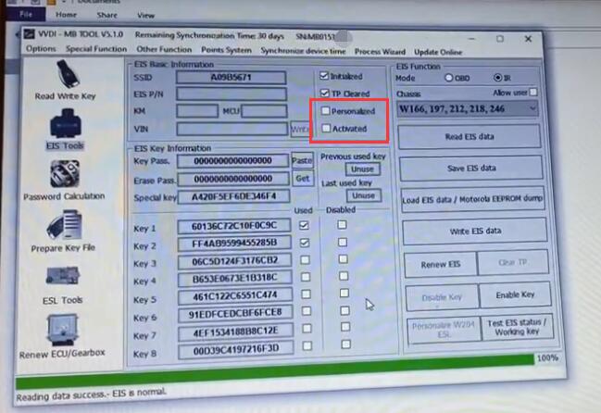Open the Update Online menu
601x413 pixels.
(439, 48)
